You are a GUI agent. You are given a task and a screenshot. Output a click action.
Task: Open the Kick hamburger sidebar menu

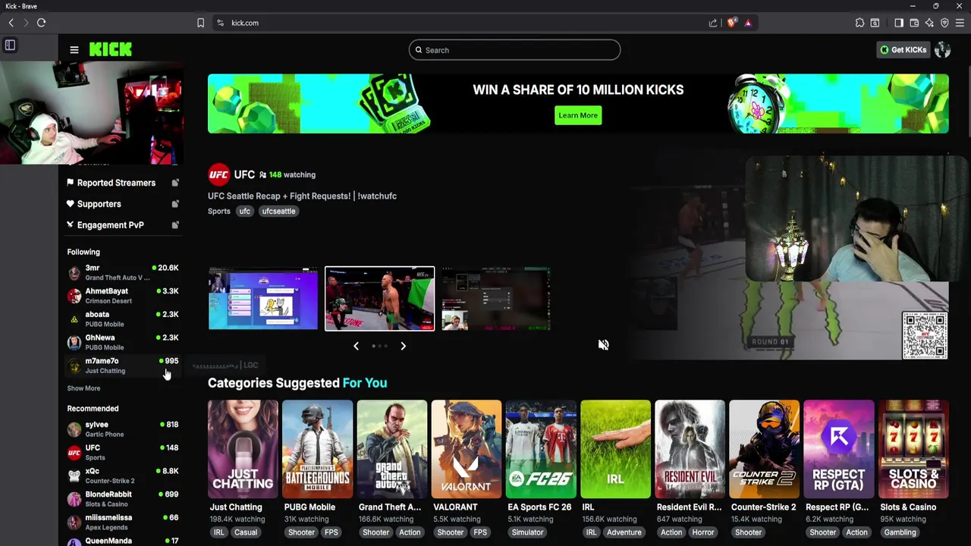point(74,50)
